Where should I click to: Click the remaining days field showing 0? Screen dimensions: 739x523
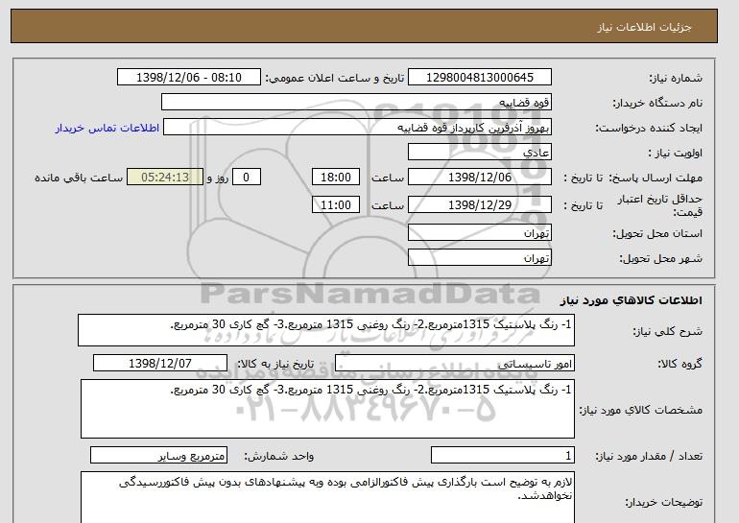point(246,178)
